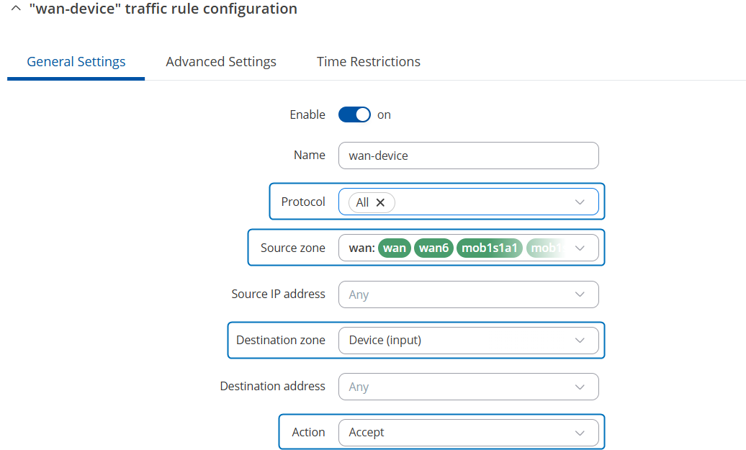
Task: Click the Source IP address "Any" field
Action: 454,294
